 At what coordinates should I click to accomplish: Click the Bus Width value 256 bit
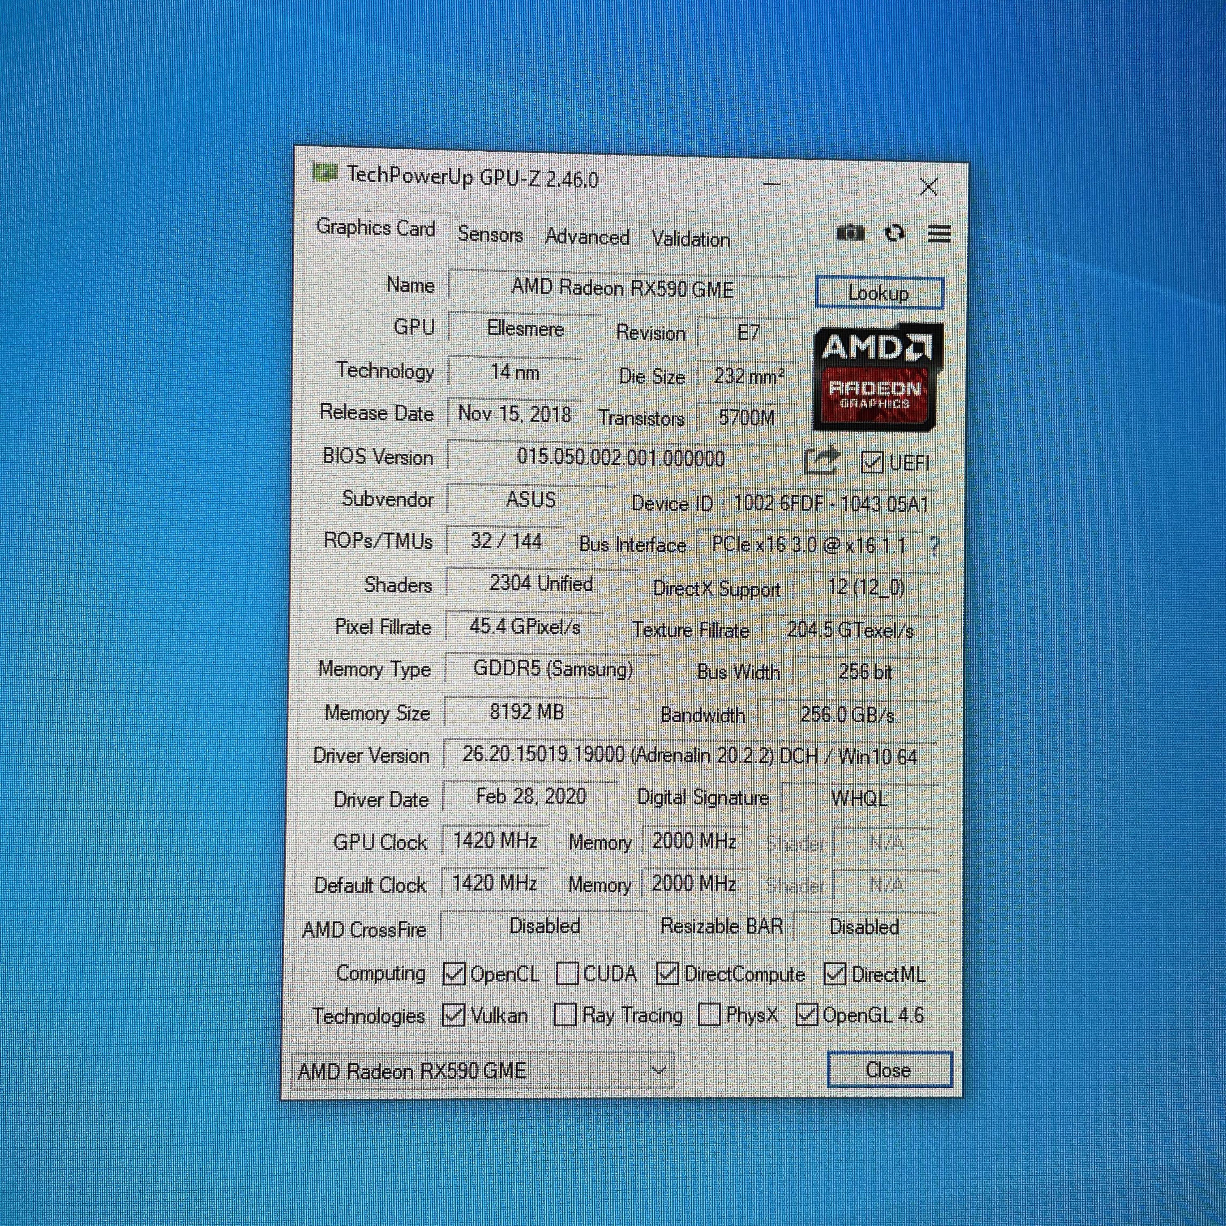point(866,672)
